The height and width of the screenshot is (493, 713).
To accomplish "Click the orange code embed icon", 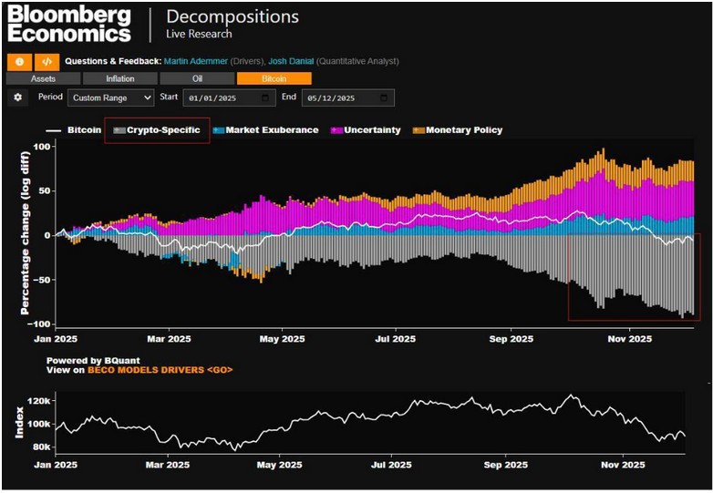I will [46, 62].
